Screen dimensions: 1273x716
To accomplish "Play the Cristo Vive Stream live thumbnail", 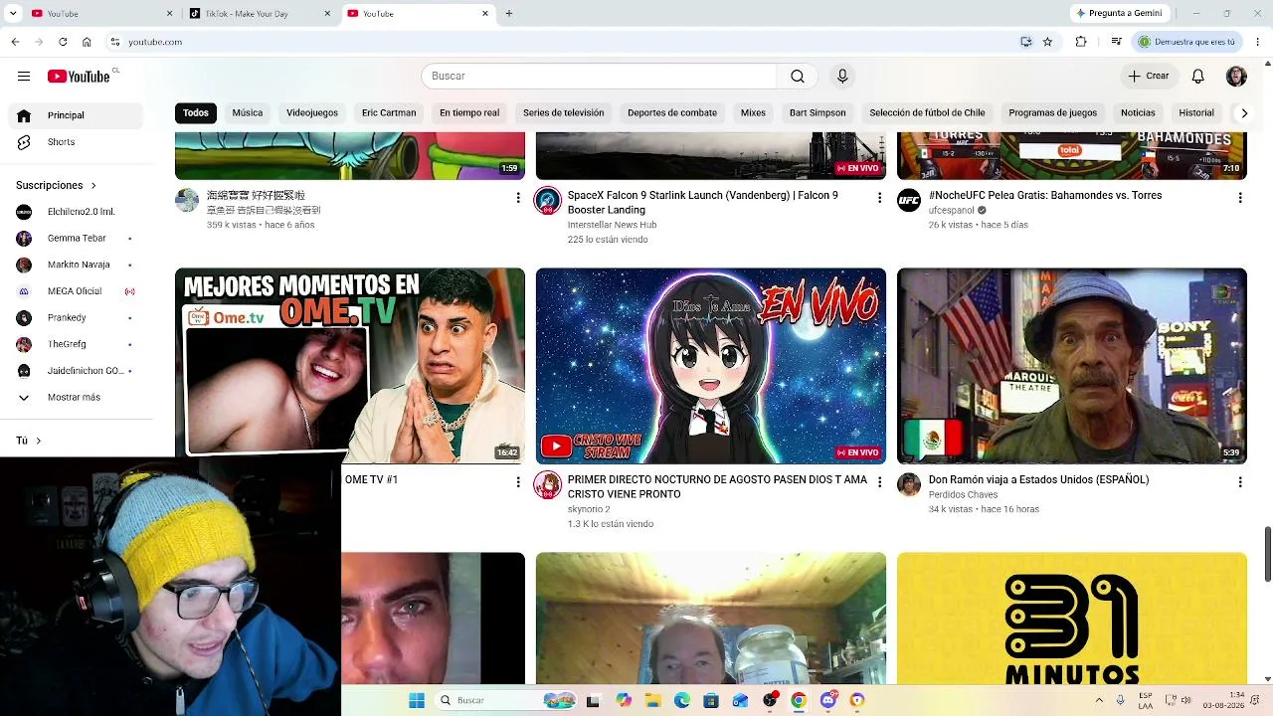I will tap(711, 366).
